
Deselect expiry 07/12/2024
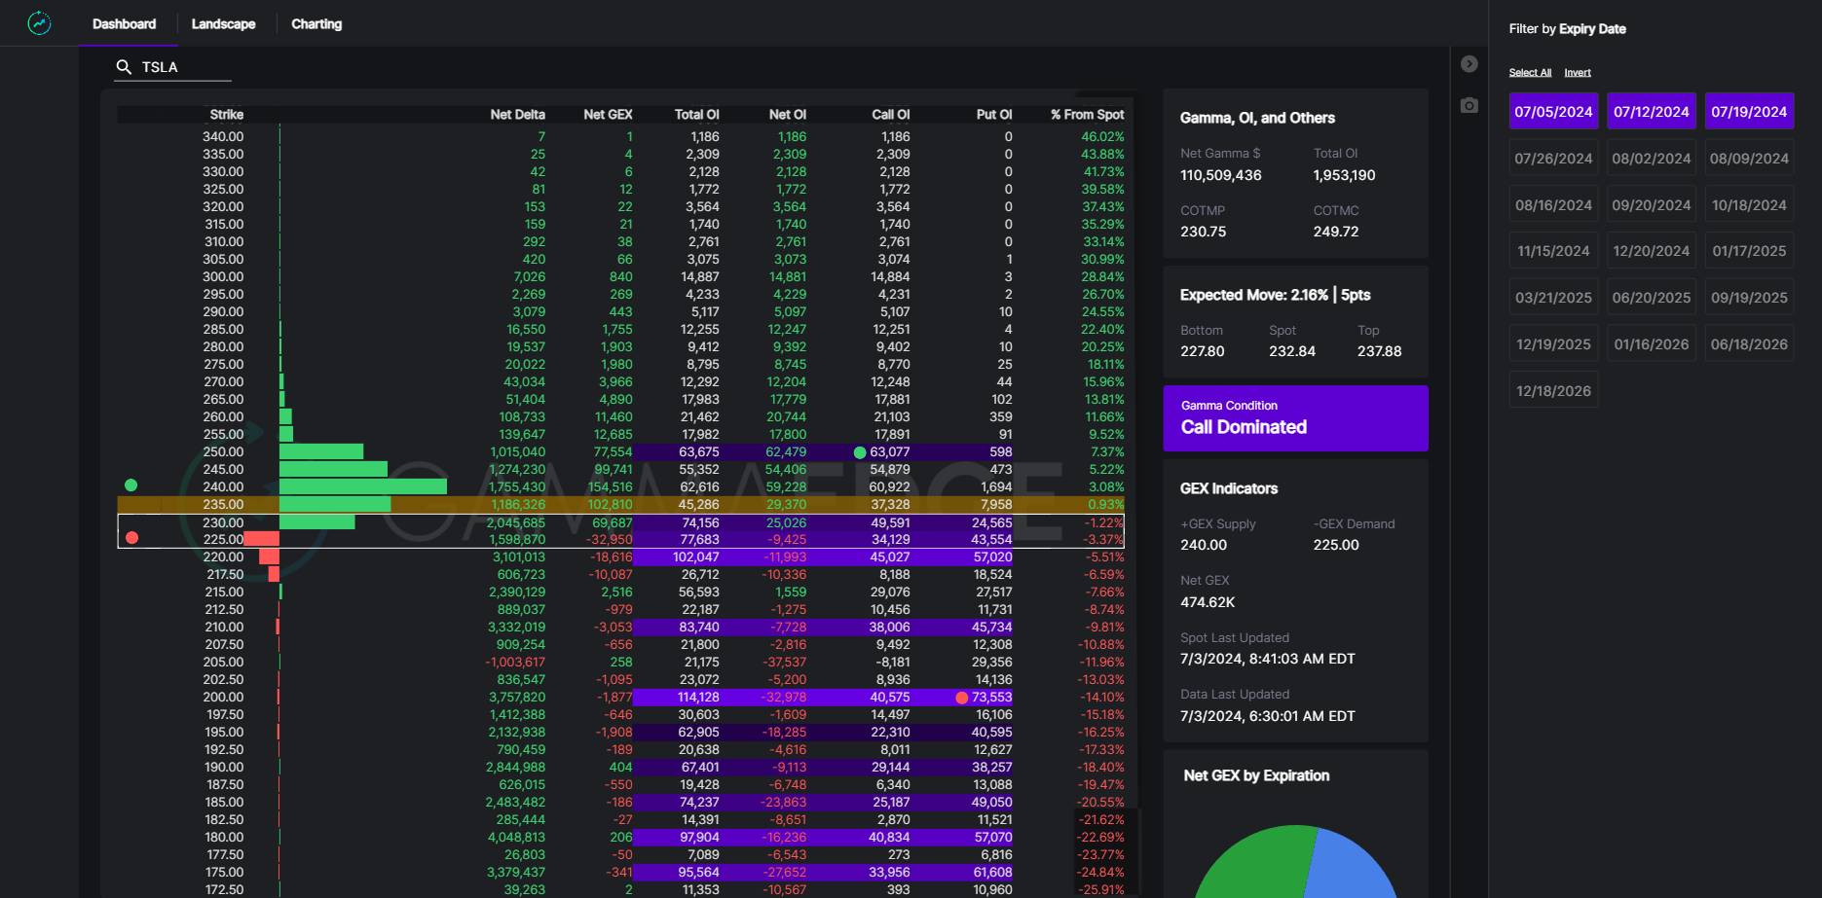[1652, 112]
